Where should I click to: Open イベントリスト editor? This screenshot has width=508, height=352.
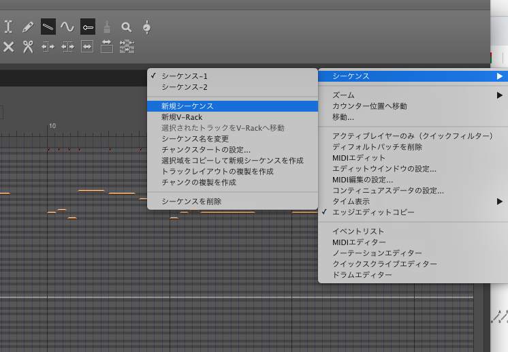coord(413,231)
